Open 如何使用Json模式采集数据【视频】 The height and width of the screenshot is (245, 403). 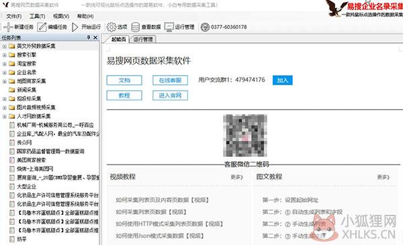coord(160,236)
